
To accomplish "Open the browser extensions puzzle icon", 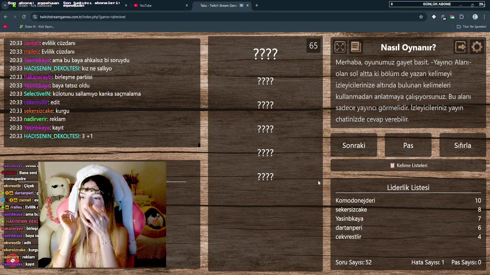I will point(461,17).
